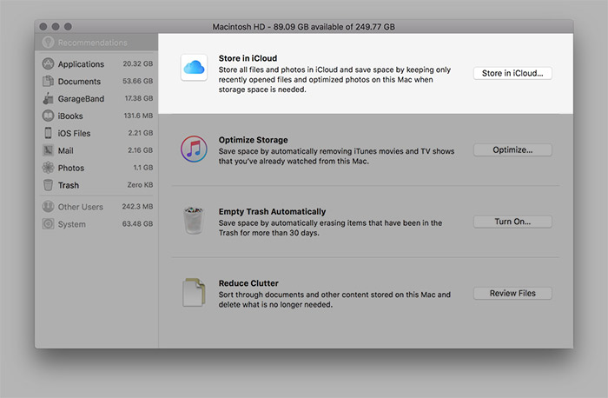Click the Applications sidebar icon
Viewport: 608px width, 398px height.
[48, 63]
